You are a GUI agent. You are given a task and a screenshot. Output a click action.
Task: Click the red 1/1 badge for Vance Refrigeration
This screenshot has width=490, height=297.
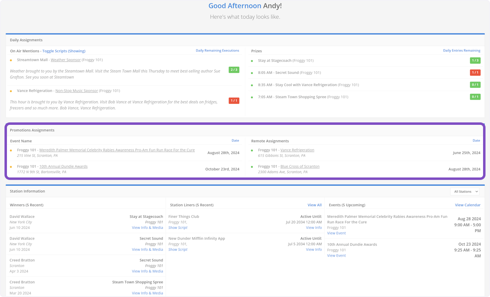tap(234, 101)
